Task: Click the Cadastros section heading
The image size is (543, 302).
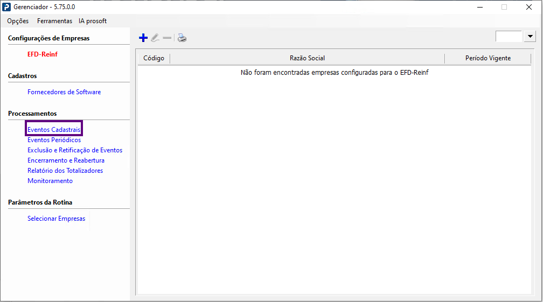Action: pyautogui.click(x=23, y=76)
